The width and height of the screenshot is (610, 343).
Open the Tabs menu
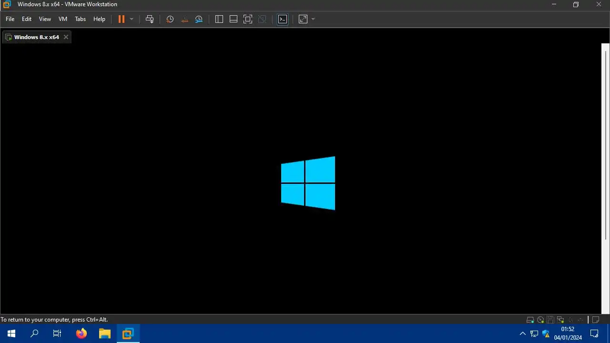click(x=80, y=19)
